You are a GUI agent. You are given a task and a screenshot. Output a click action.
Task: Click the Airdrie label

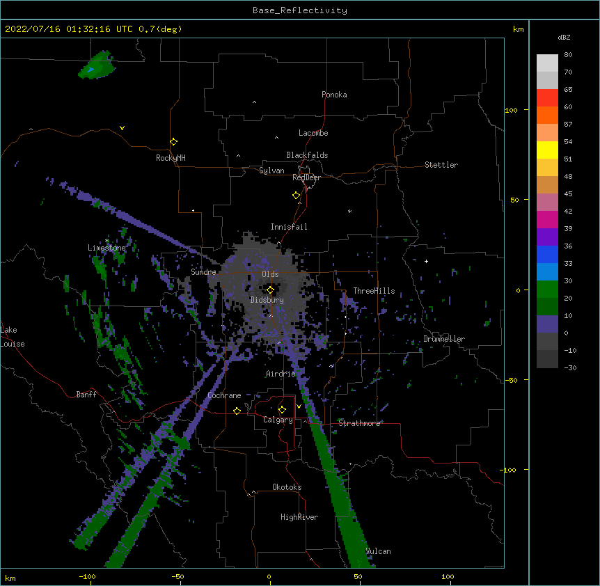(x=281, y=374)
